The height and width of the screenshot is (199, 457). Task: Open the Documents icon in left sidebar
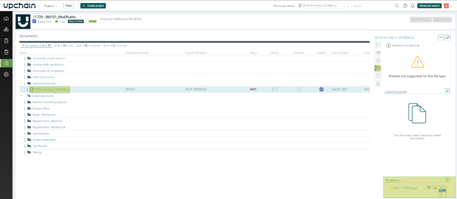tap(6, 63)
